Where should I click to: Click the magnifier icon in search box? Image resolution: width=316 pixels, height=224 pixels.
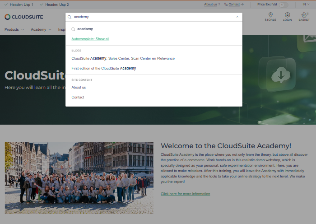pos(70,17)
